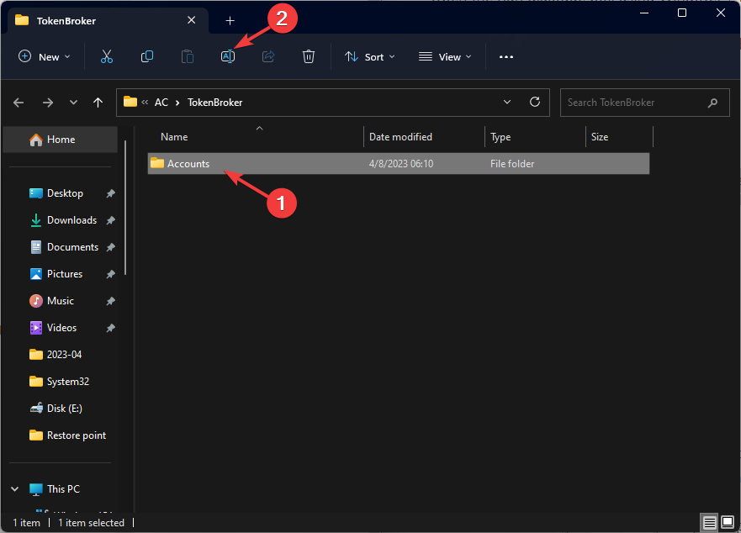Image resolution: width=741 pixels, height=533 pixels.
Task: Select This PC in navigation pane
Action: (x=63, y=489)
